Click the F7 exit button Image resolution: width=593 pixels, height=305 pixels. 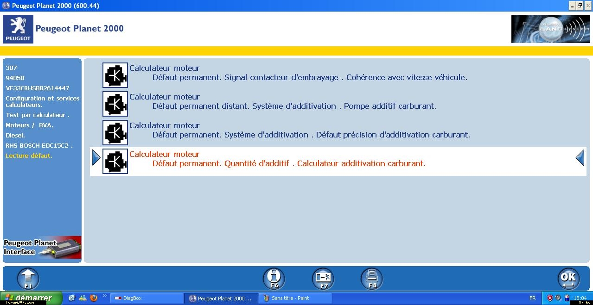323,279
